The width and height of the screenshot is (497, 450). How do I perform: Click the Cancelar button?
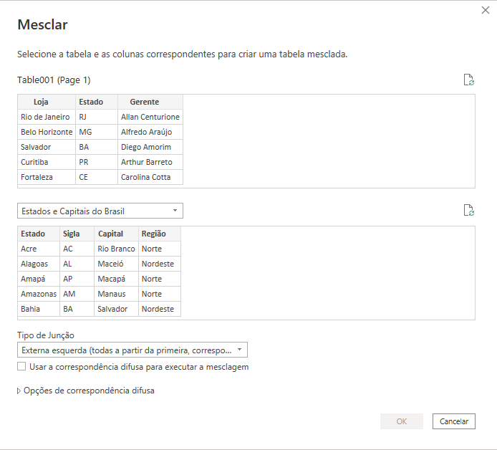pos(454,421)
